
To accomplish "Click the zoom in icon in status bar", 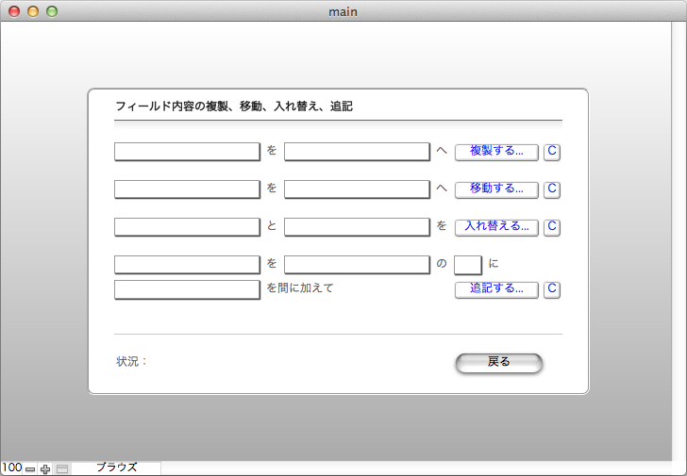I will pyautogui.click(x=45, y=468).
